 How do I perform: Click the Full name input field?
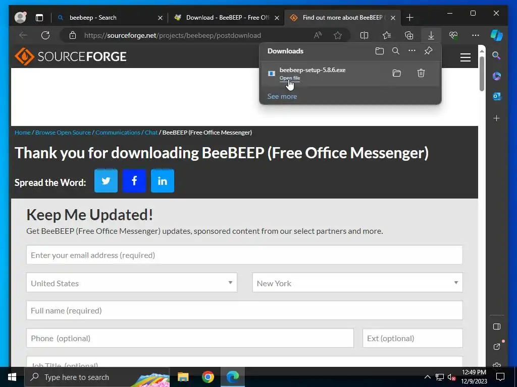click(244, 310)
